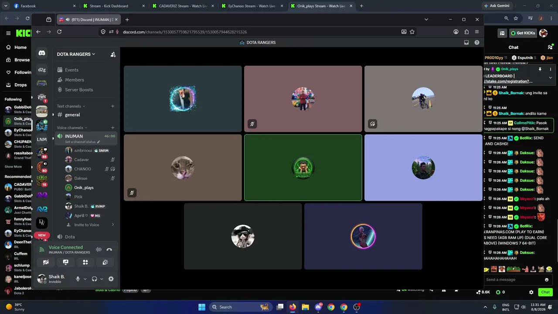The image size is (558, 314).
Task: Click the invite people icon beside DOTA RANGERS
Action: [113, 55]
